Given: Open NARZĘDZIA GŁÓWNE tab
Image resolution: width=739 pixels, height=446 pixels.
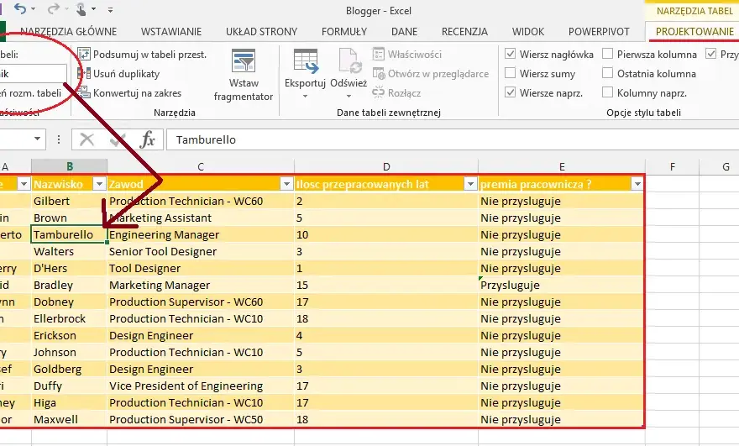Looking at the screenshot, I should click(x=68, y=32).
